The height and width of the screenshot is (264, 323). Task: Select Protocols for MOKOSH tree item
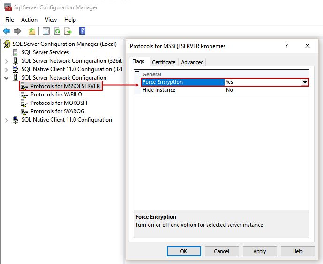pyautogui.click(x=59, y=103)
